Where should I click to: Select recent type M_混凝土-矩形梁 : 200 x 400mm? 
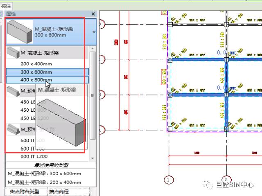[45, 182]
